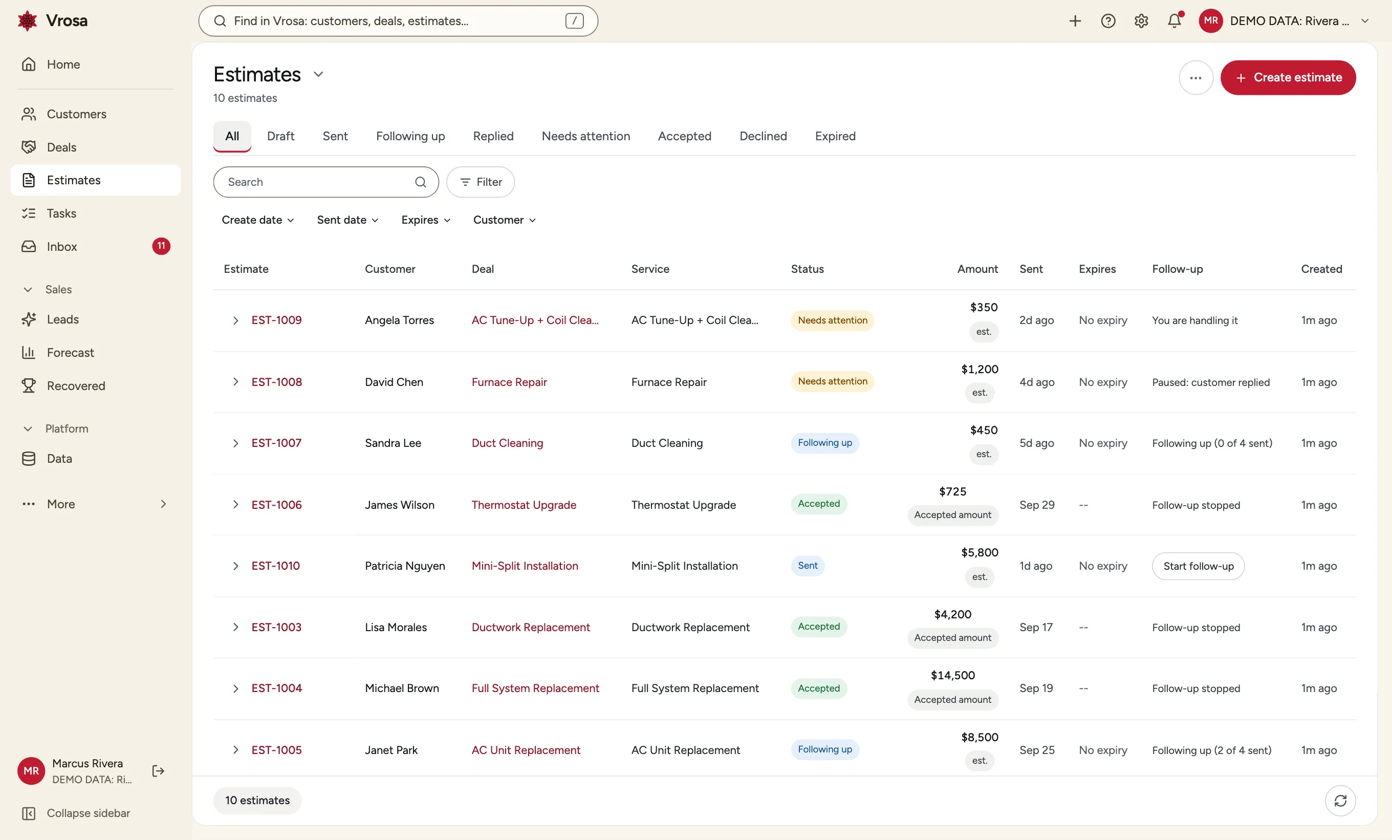Open the settings gear icon
The image size is (1392, 840).
tap(1141, 21)
